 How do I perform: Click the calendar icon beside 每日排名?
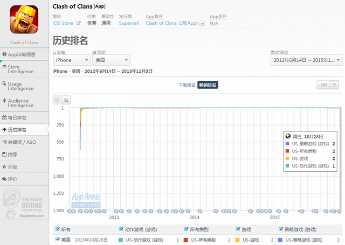click(4, 117)
